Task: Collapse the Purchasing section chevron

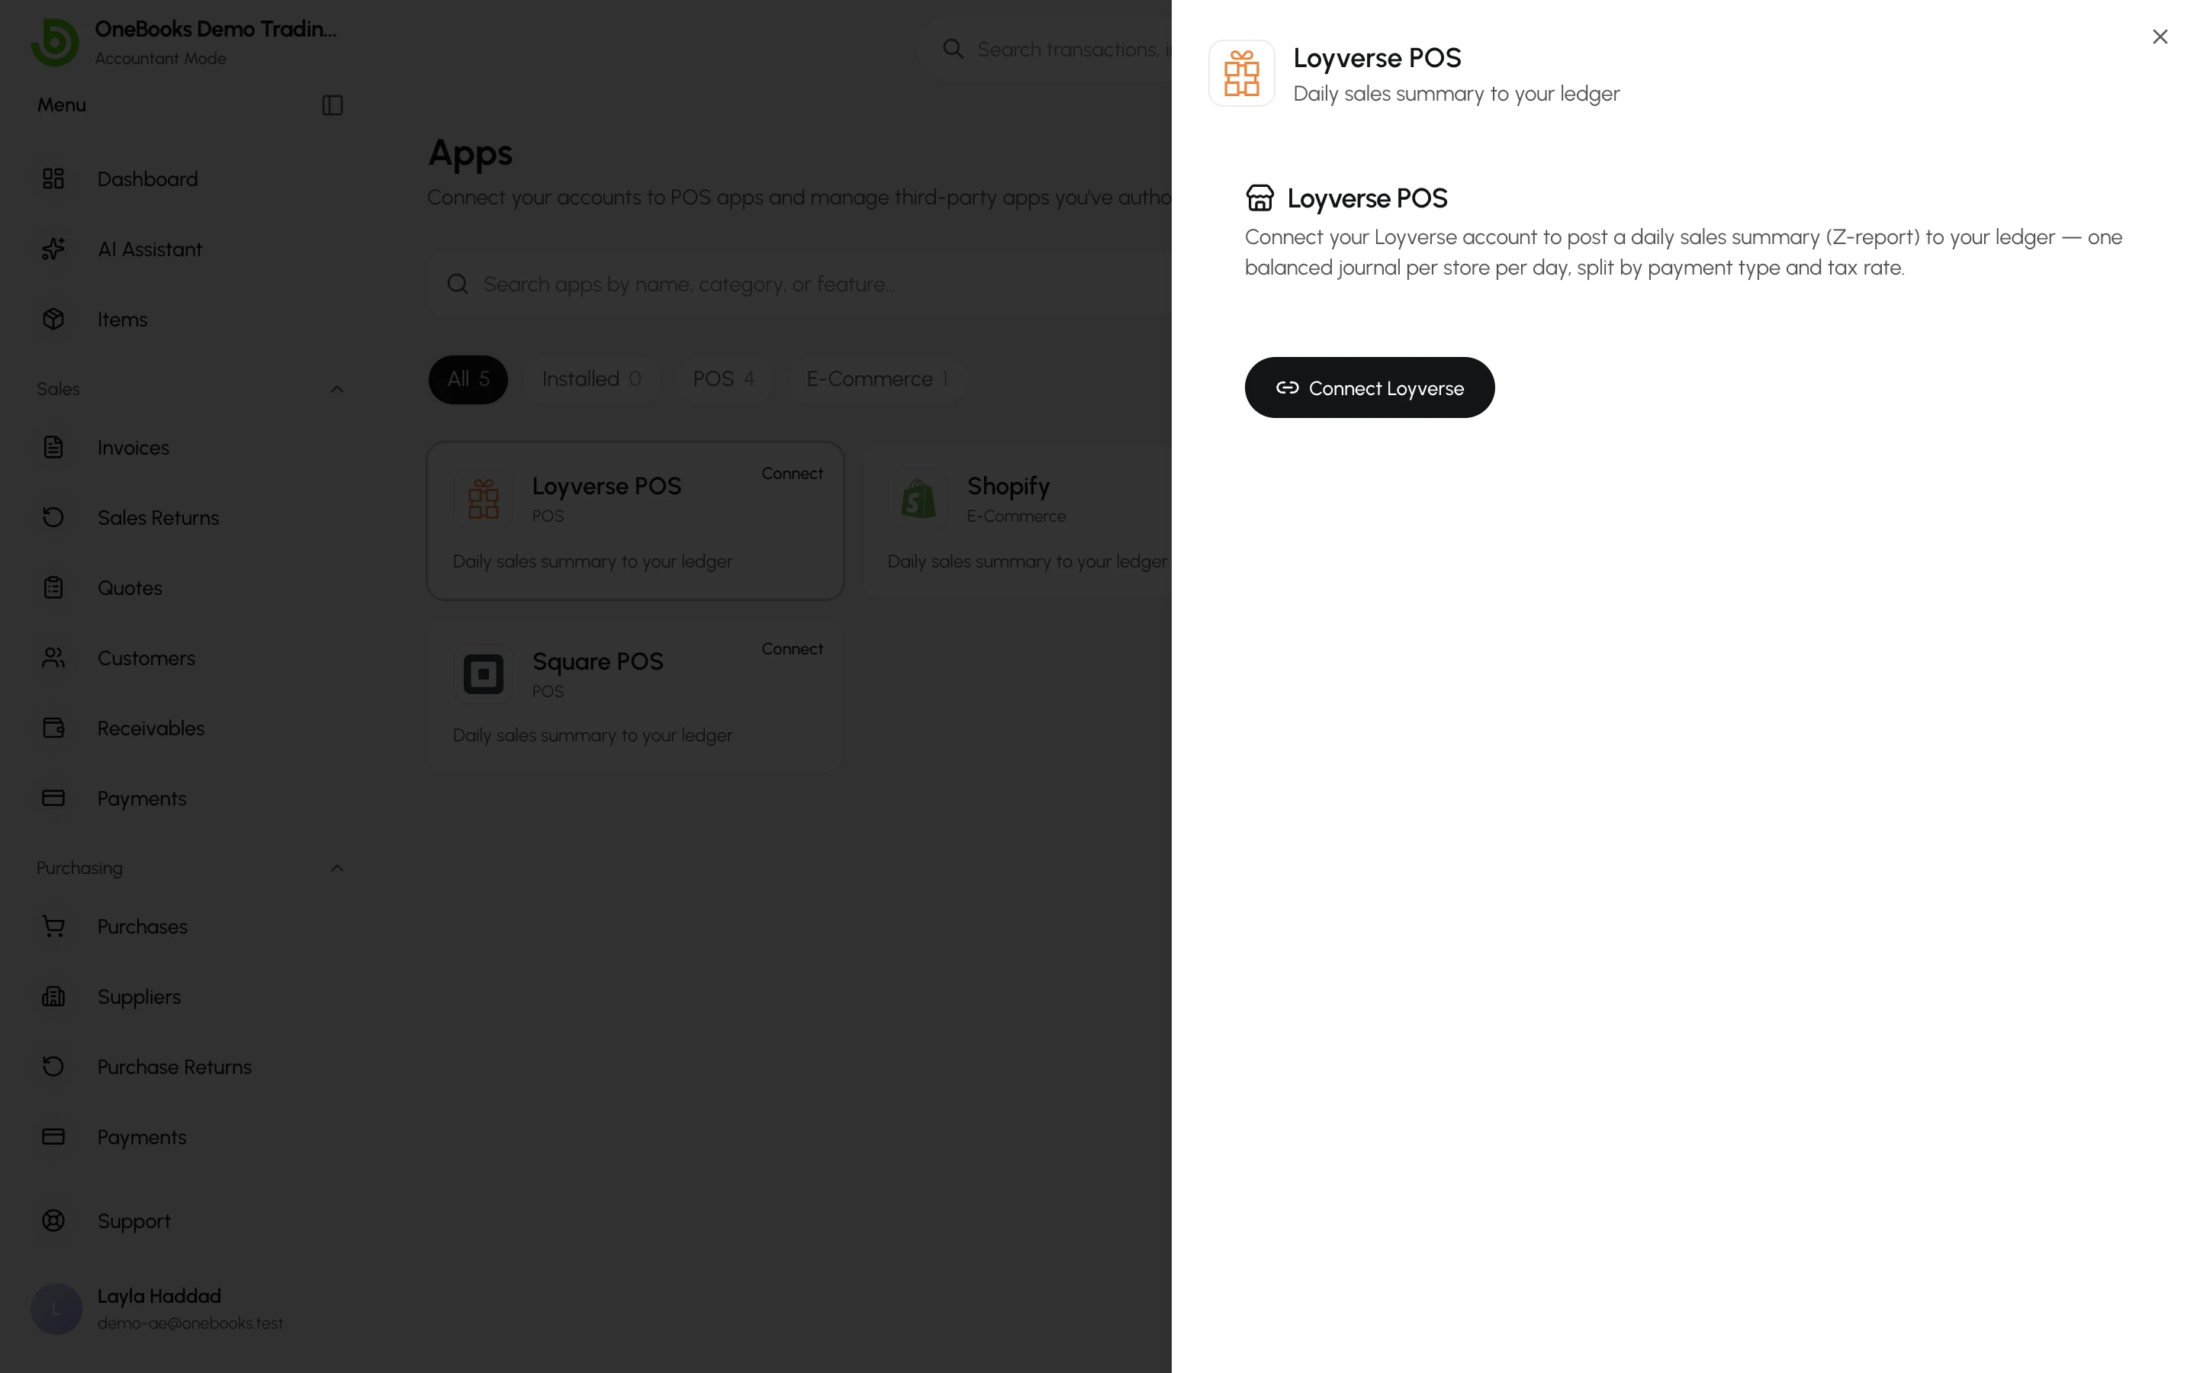Action: (337, 868)
